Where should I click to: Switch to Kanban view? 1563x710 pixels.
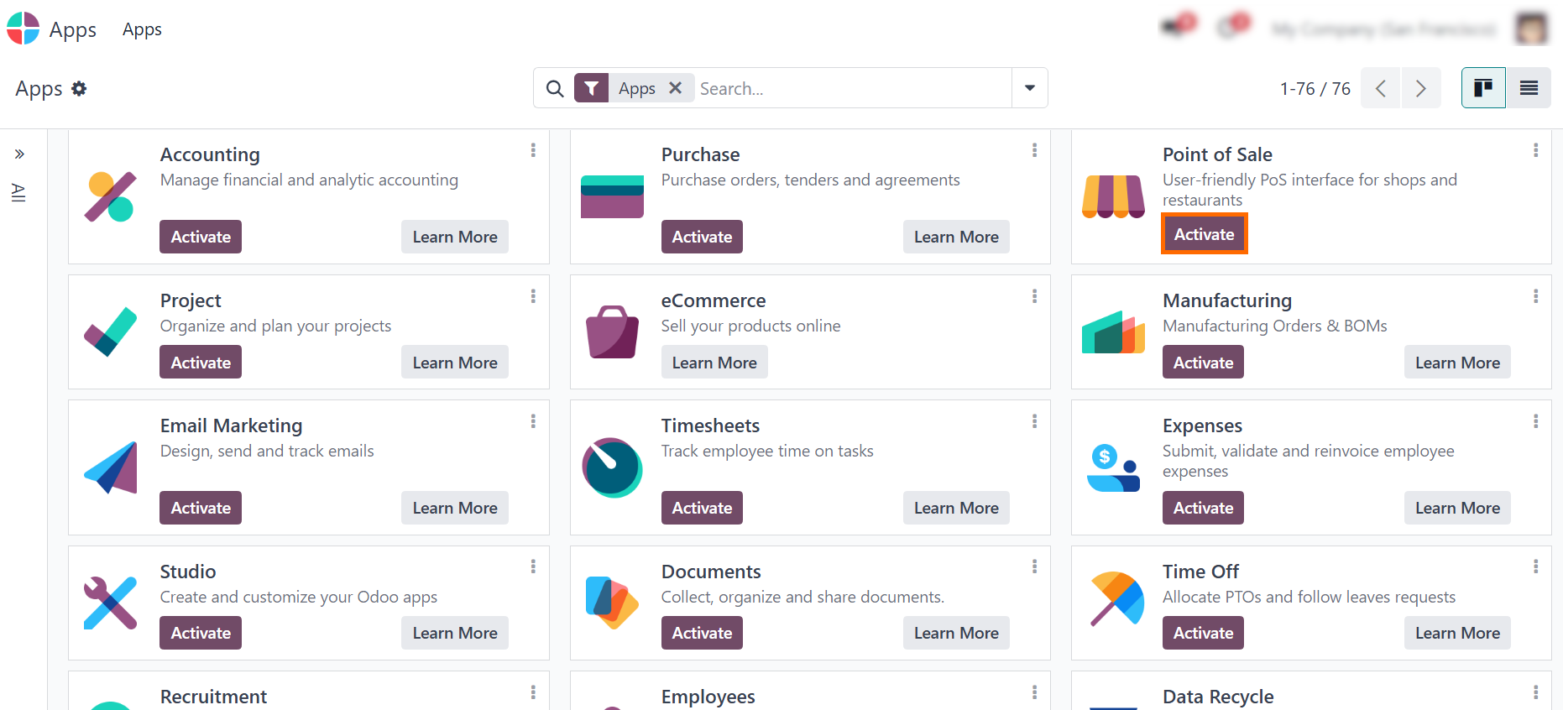coord(1483,88)
